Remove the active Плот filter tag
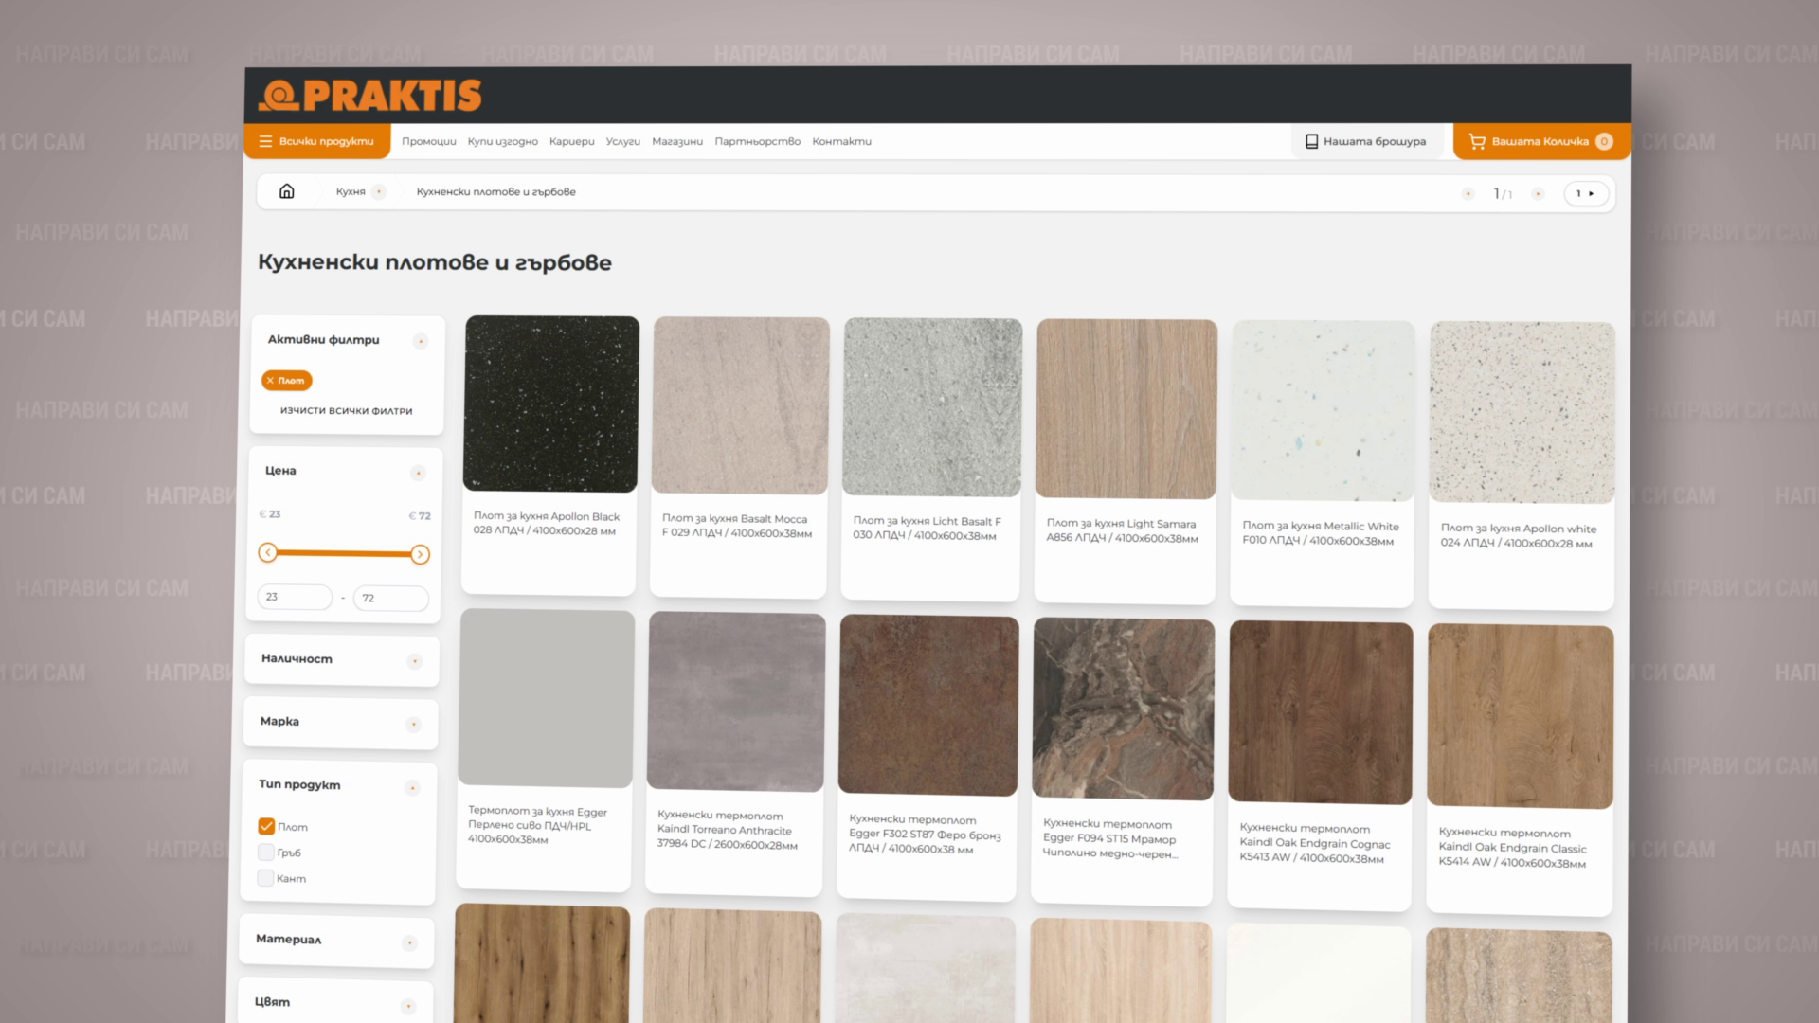This screenshot has width=1819, height=1023. pyautogui.click(x=286, y=380)
